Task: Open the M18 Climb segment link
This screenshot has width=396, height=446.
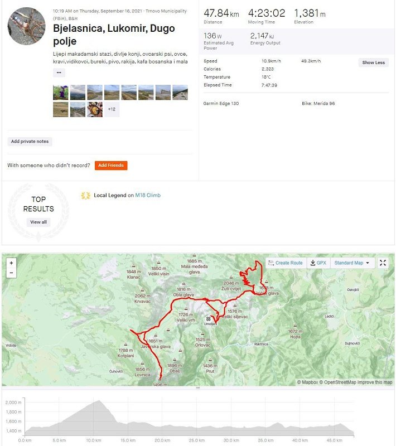Action: click(148, 196)
